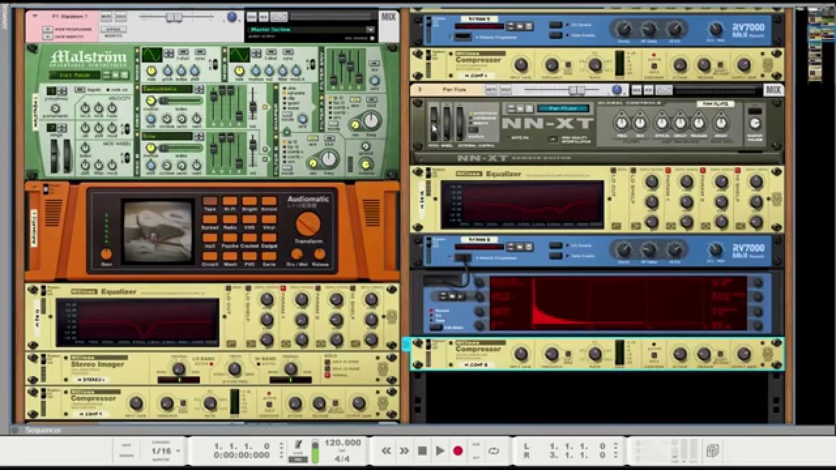This screenshot has width=836, height=470.
Task: Expand the NN-XT Remote Editor panel
Action: 596,158
